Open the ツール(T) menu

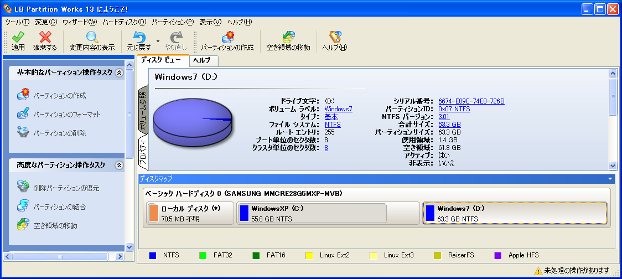click(x=17, y=22)
